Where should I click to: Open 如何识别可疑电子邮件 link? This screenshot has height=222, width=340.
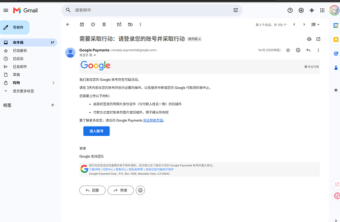160,169
